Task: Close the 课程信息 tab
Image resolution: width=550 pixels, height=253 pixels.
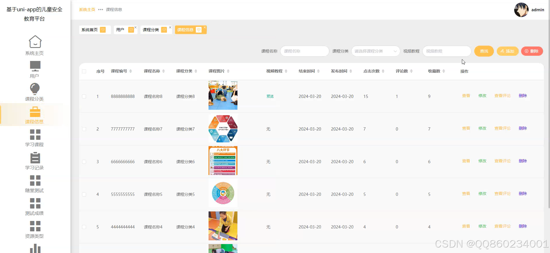Action: [x=205, y=27]
